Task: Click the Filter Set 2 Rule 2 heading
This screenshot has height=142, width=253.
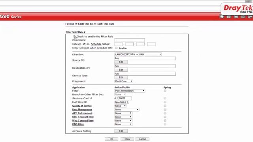Action: coord(76,32)
